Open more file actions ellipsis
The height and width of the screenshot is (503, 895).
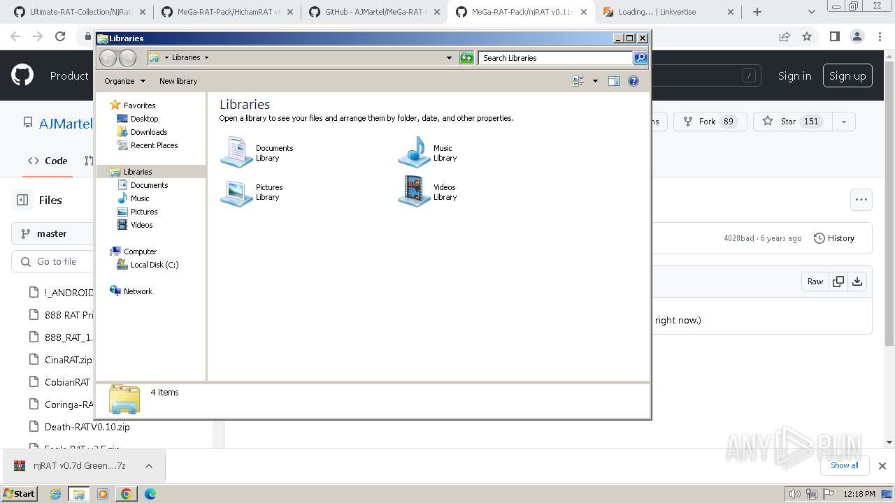(861, 200)
